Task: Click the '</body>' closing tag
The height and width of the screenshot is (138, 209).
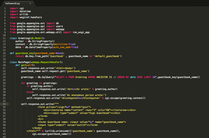Action: 37,128
